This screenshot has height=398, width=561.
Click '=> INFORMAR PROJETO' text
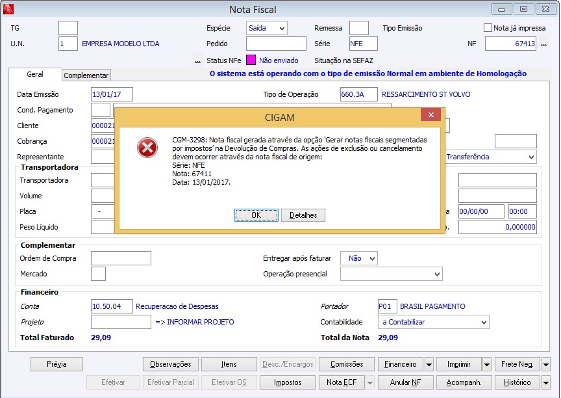click(195, 322)
